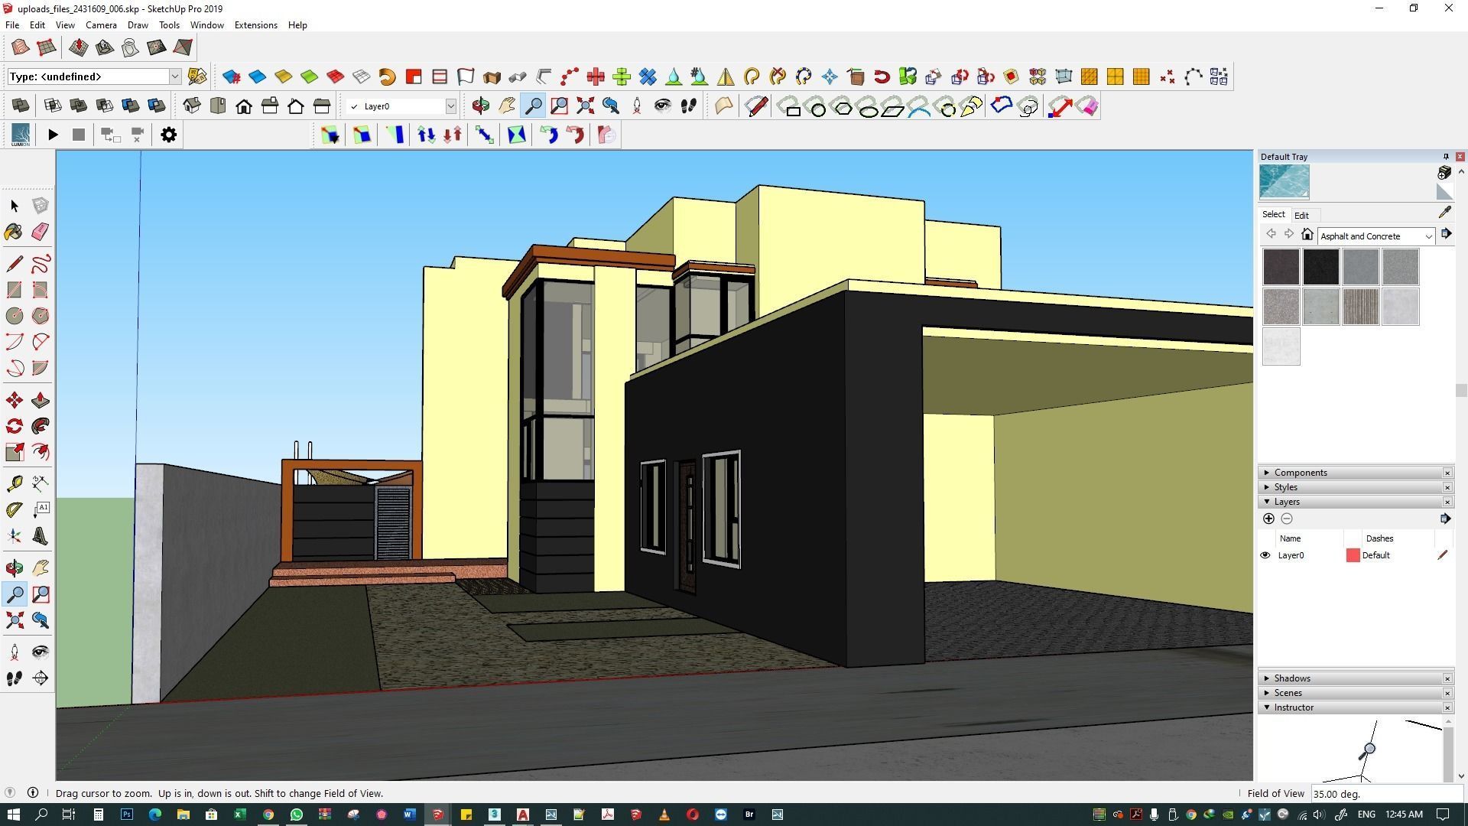Click the Field of View value field
The width and height of the screenshot is (1468, 826).
point(1376,794)
